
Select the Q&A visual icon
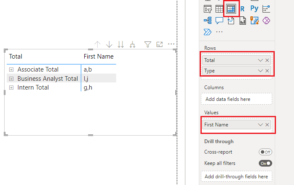[x=219, y=21]
